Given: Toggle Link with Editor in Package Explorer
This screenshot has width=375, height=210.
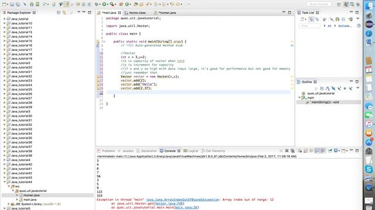Looking at the screenshot, I should click(x=64, y=13).
